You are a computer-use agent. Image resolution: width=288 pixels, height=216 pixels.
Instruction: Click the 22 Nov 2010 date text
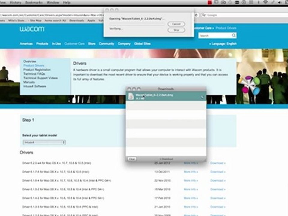tap(162, 181)
